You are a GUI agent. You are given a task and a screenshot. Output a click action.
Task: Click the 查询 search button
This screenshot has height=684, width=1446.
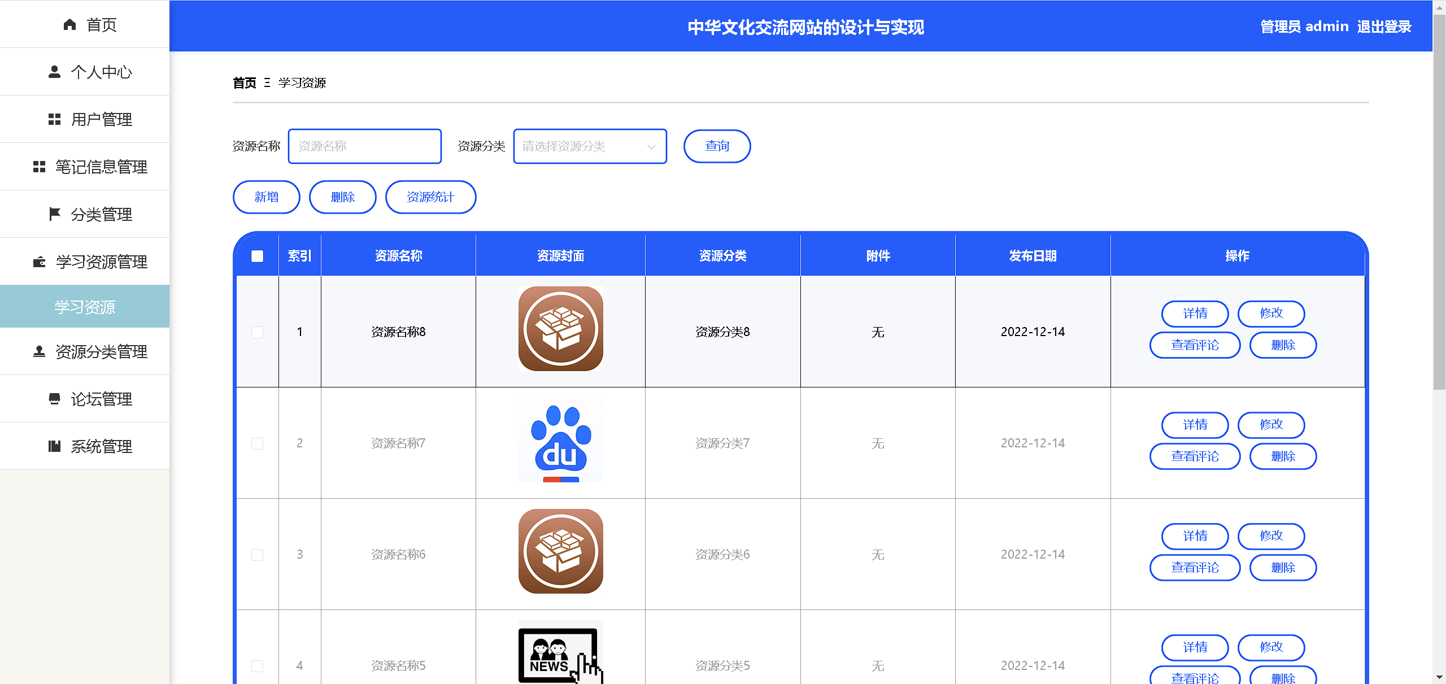click(717, 146)
